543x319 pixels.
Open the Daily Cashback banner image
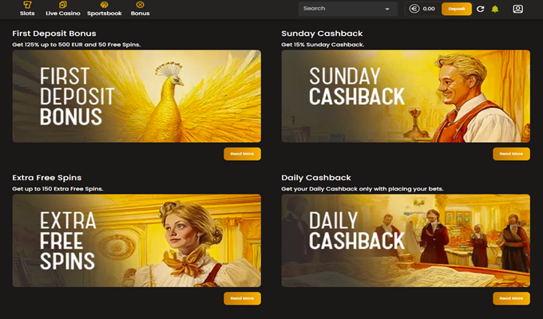pyautogui.click(x=406, y=241)
